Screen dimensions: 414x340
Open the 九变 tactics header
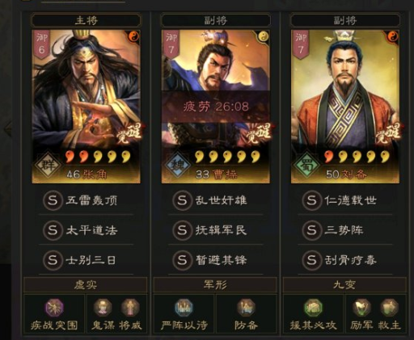click(x=344, y=285)
